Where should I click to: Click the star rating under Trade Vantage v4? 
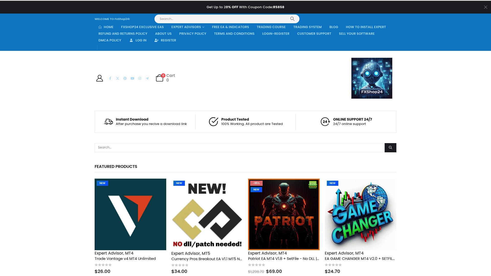pyautogui.click(x=103, y=265)
